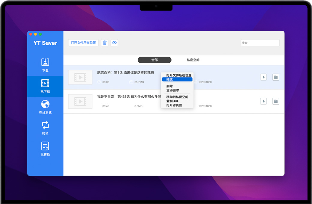Open folder for the 我是不白吃 video
312x204 pixels.
click(276, 101)
